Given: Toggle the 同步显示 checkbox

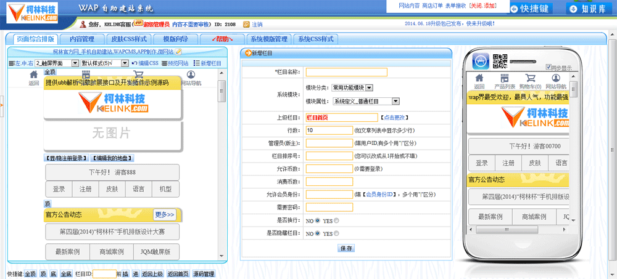Looking at the screenshot, I should click(x=549, y=67).
